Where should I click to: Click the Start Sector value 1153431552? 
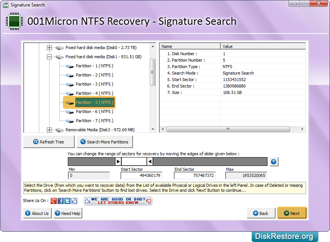[x=234, y=80]
